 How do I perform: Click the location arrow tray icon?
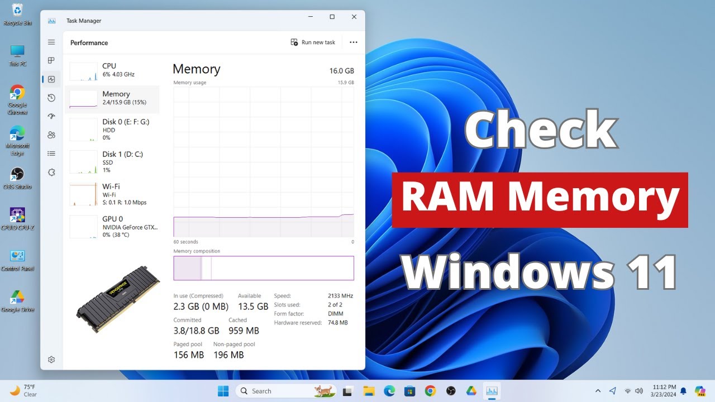[613, 391]
